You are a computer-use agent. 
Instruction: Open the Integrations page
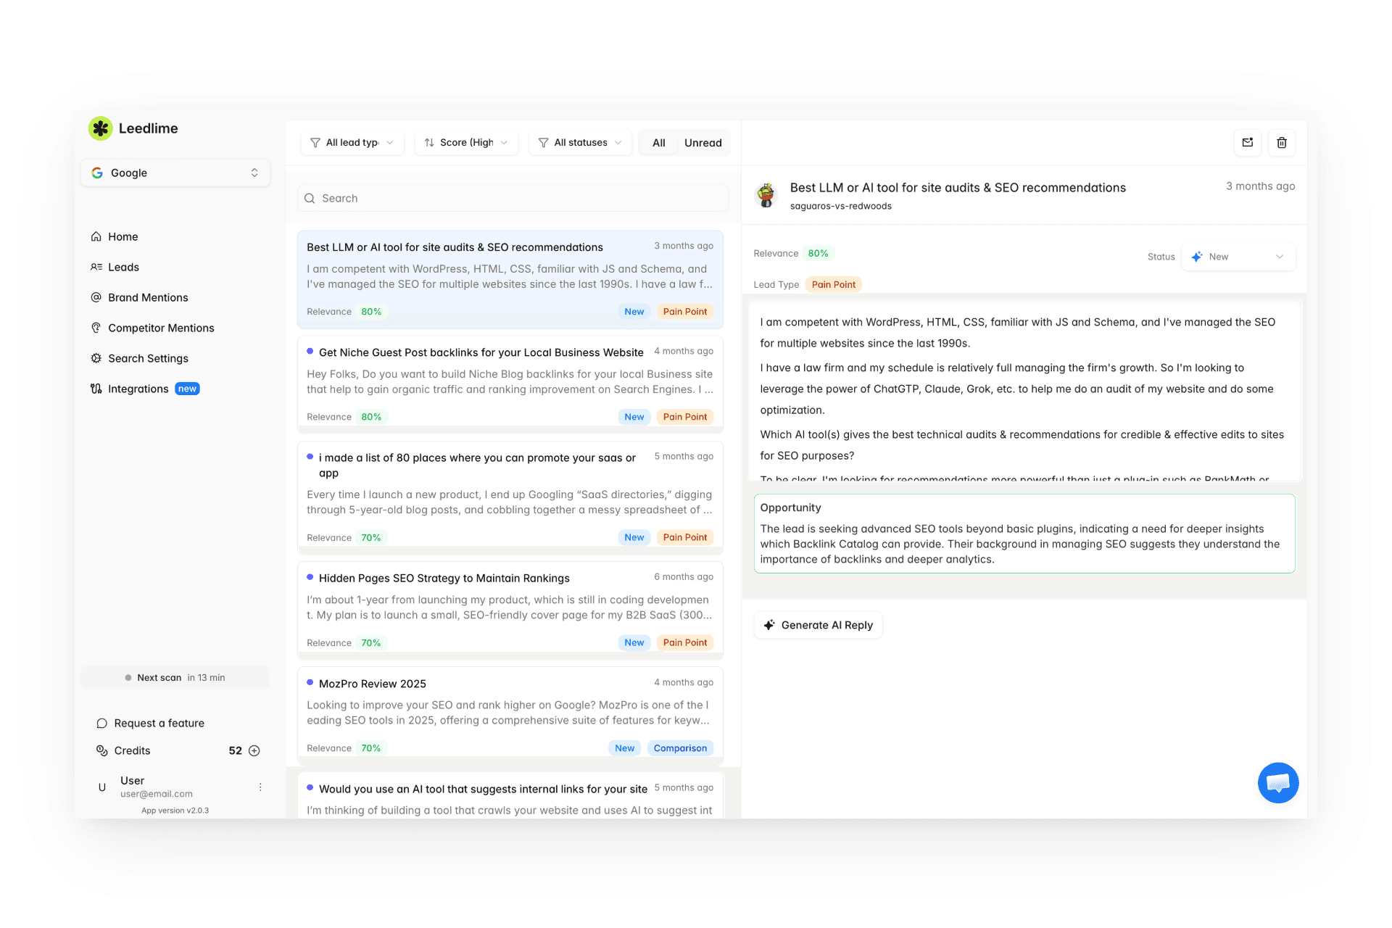pyautogui.click(x=138, y=389)
